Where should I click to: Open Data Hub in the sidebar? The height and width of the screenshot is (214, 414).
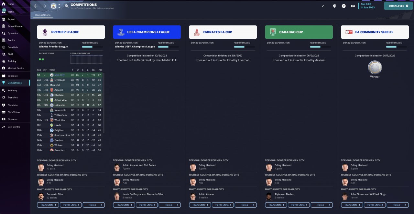tap(15, 47)
